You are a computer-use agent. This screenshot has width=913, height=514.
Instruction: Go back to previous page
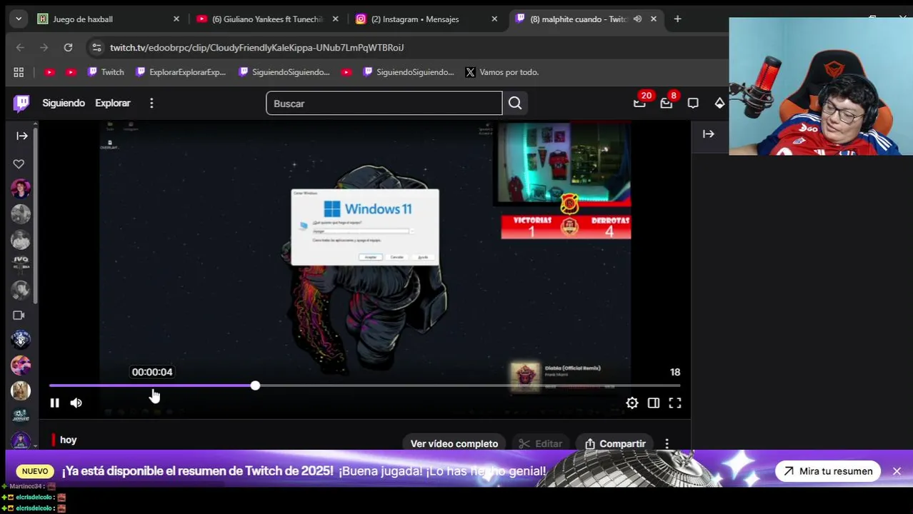tap(20, 47)
